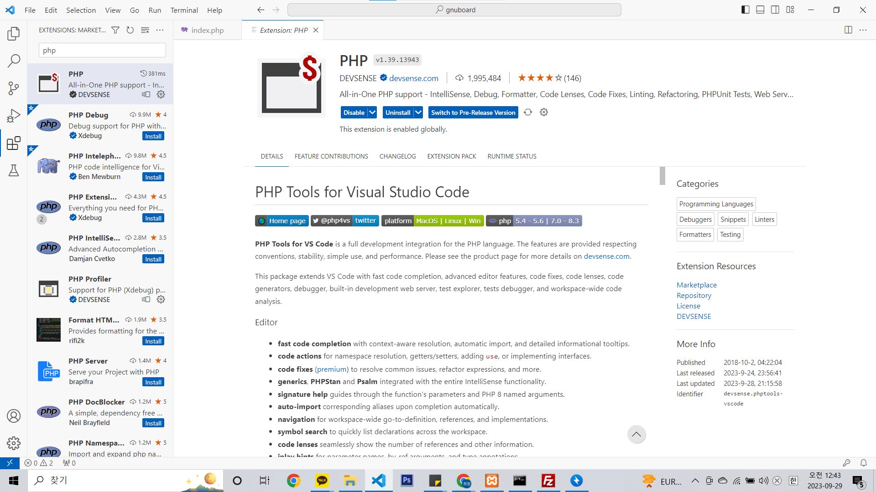Open remote window indicator in status bar
Viewport: 876px width, 492px height.
10,463
